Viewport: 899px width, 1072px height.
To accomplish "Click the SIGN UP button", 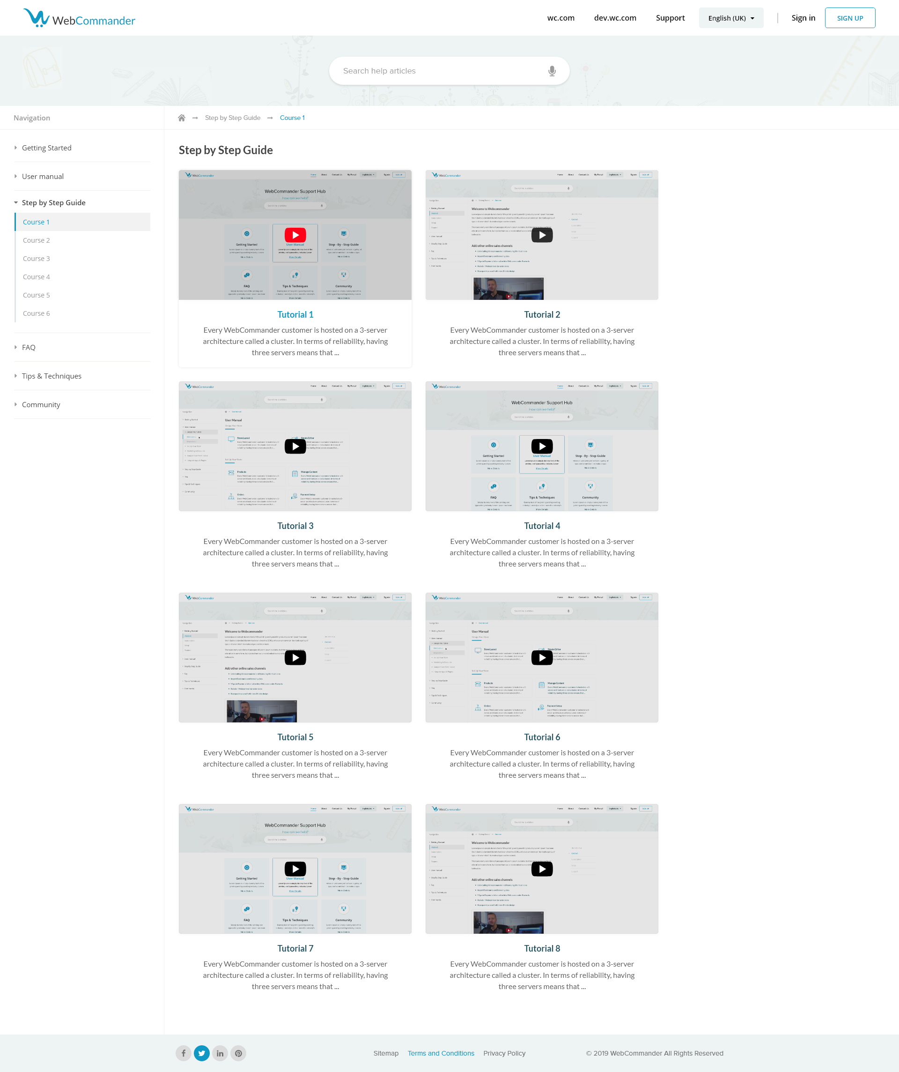I will [849, 18].
